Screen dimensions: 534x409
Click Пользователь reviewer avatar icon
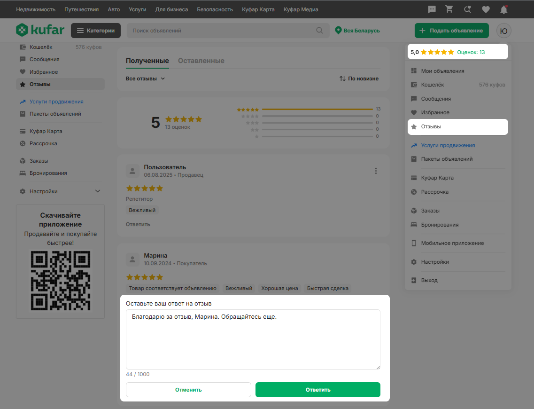(132, 171)
